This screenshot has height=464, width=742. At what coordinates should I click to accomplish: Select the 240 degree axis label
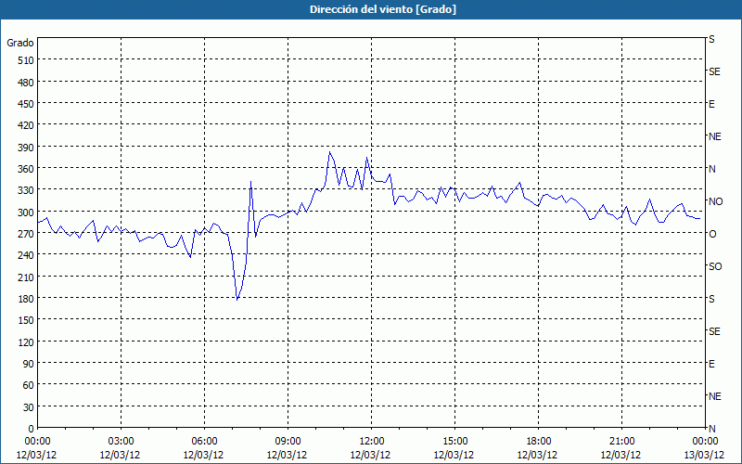coord(26,255)
